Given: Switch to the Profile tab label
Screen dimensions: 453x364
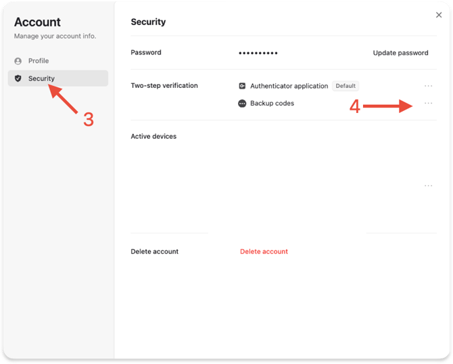Looking at the screenshot, I should click(x=39, y=61).
